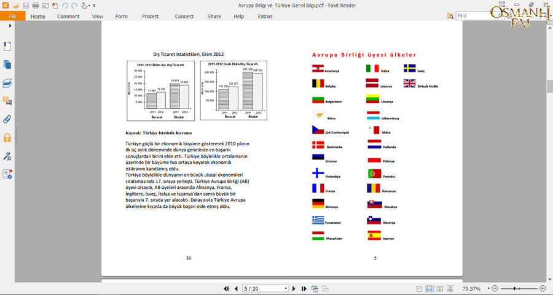The width and height of the screenshot is (553, 295).
Task: Open the page number dropdown arrow
Action: [286, 289]
